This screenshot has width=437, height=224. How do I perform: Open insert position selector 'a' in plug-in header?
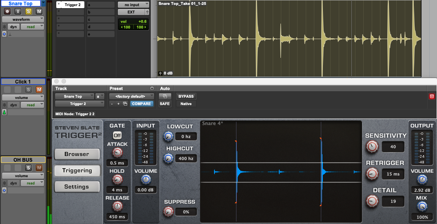click(x=100, y=97)
